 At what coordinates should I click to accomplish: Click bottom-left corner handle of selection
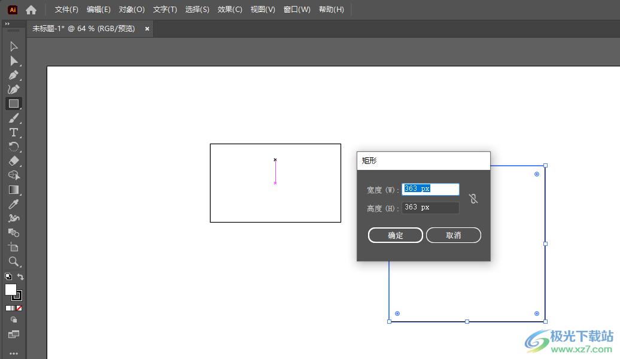click(390, 322)
